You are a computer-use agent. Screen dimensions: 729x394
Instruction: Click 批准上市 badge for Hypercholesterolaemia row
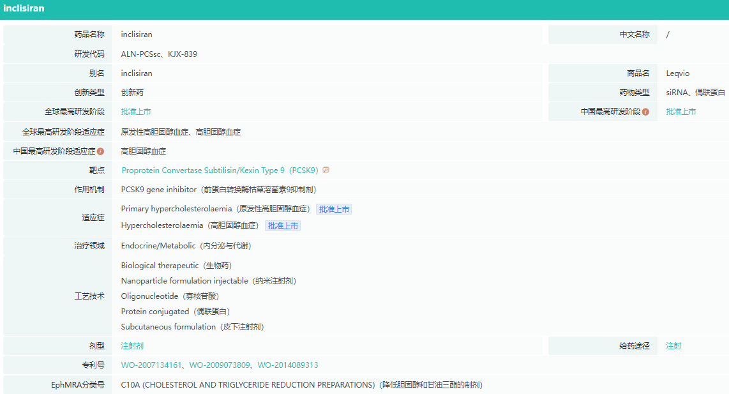283,226
